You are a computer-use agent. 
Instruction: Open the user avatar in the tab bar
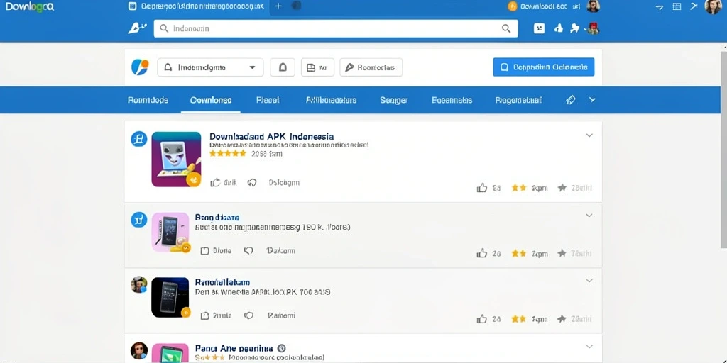click(x=593, y=6)
